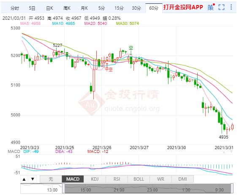This screenshot has width=239, height=195.
Task: Click the MA10: 4985 legend label
Action: click(x=63, y=24)
